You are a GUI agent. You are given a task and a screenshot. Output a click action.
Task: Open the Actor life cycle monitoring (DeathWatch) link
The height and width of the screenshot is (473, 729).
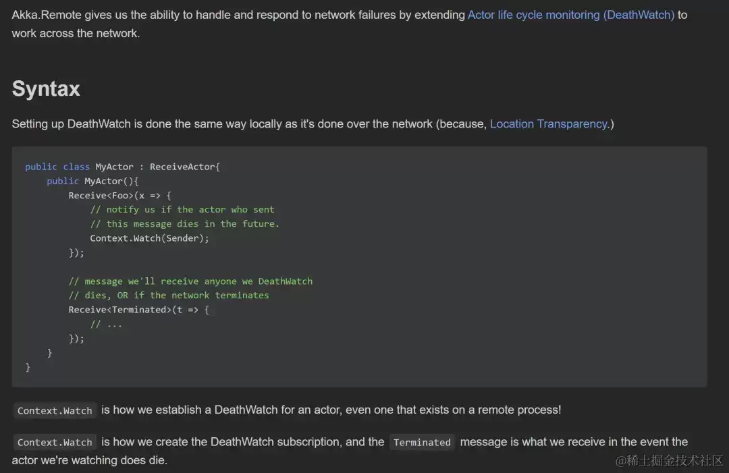[x=571, y=15]
